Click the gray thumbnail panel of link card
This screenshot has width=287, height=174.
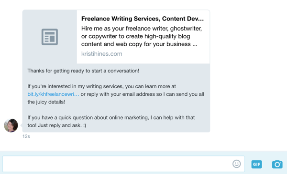click(50, 37)
